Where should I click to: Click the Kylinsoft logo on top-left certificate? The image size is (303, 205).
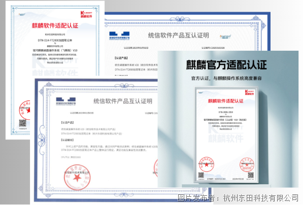[x=86, y=15]
